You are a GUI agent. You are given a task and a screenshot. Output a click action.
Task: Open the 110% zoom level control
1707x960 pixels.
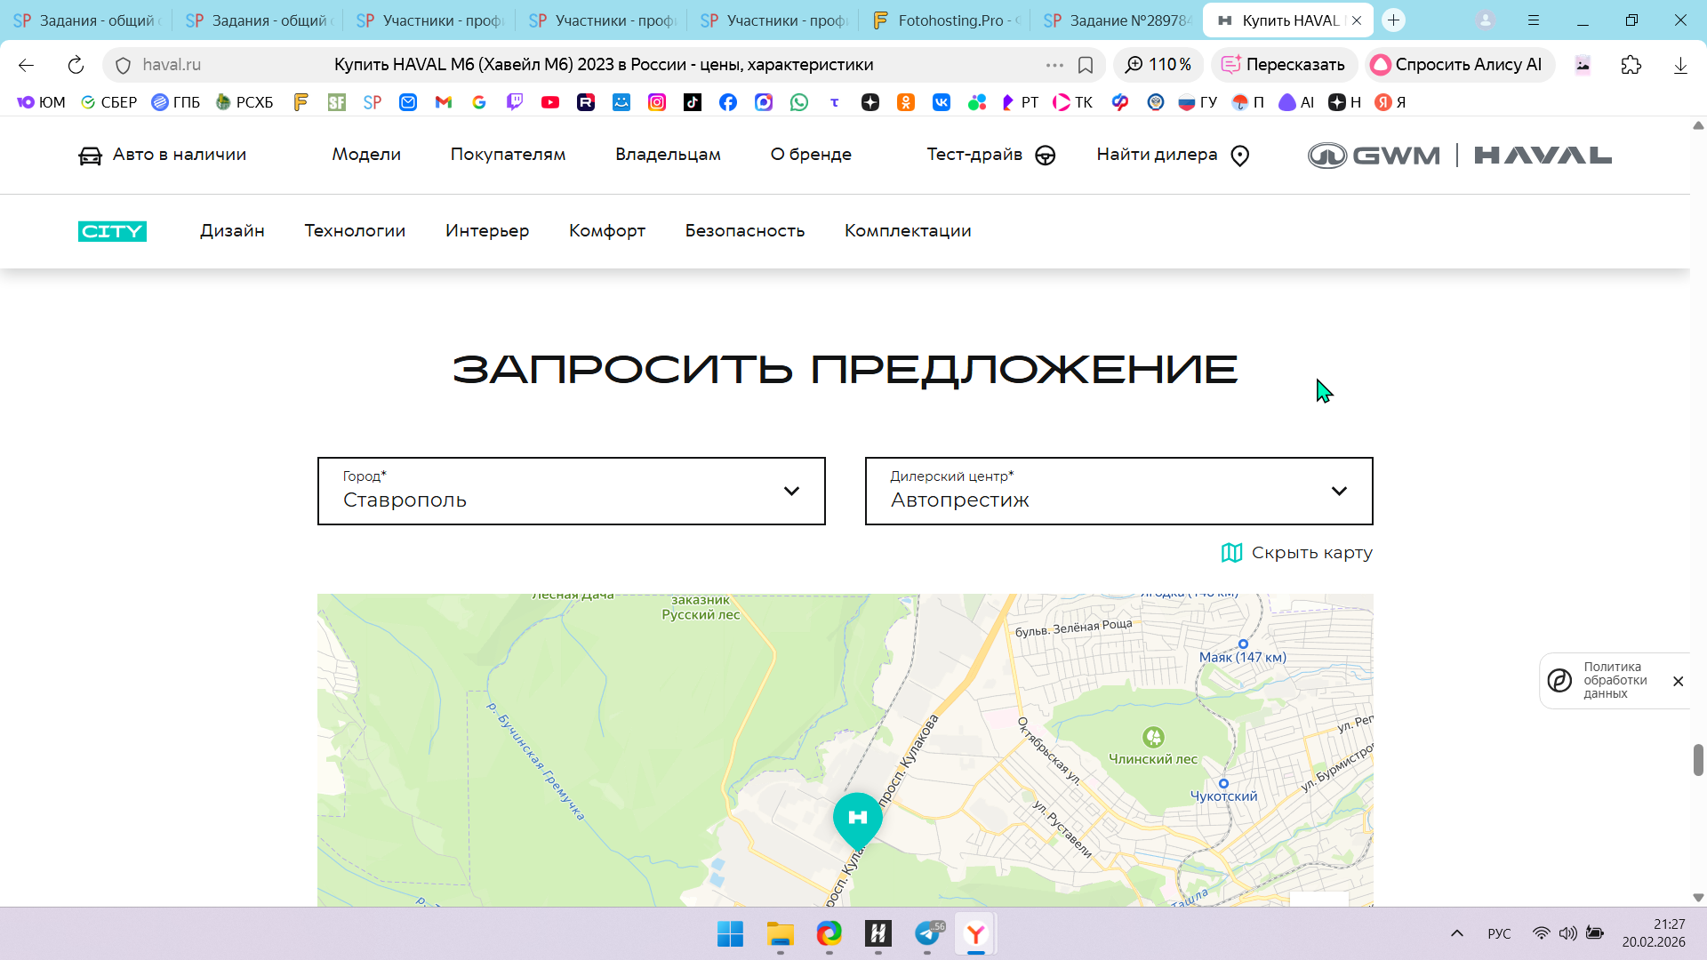[1158, 65]
